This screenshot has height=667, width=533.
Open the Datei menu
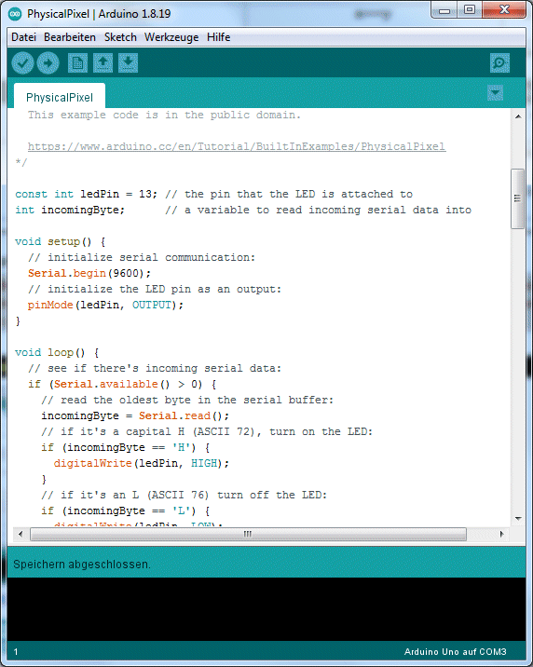[23, 37]
